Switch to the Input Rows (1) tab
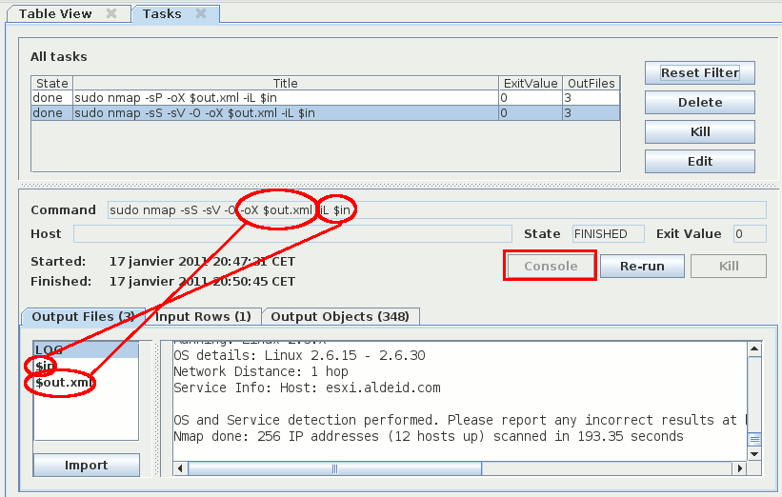 (204, 316)
